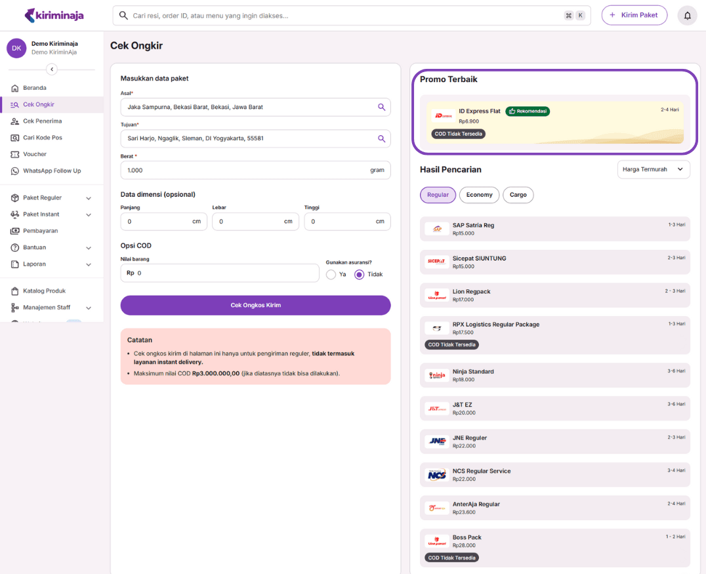Click search icon in Tujuan field
Viewport: 706px width, 574px height.
pyautogui.click(x=381, y=138)
